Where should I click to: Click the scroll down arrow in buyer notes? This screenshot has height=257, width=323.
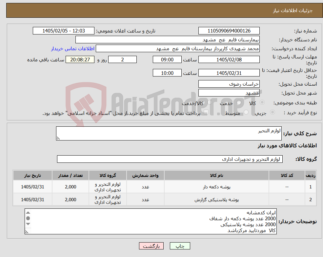[x=28, y=224]
